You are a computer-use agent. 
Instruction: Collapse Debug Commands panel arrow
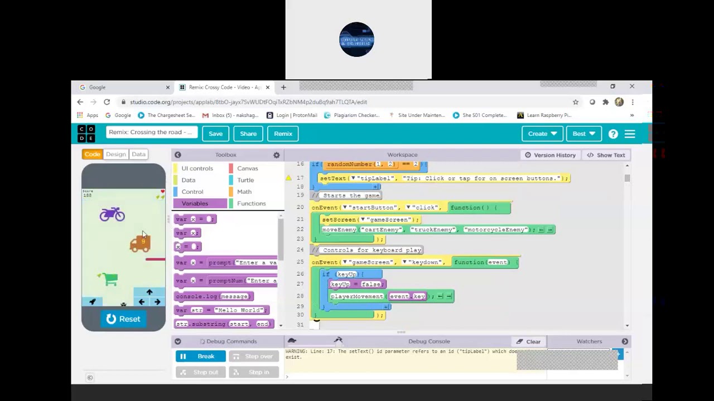(177, 341)
